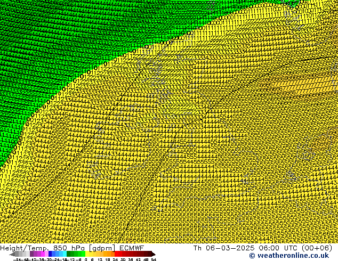Click the "Th 06-03-2025 06:00 UTC (00+06)" timestamp
The height and width of the screenshot is (261, 338).
pos(263,248)
